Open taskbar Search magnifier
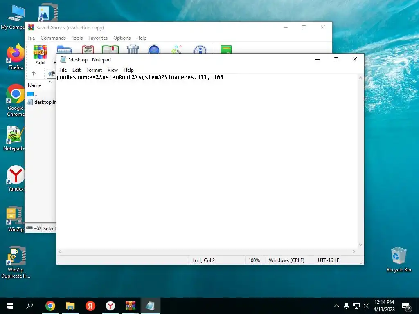This screenshot has width=419, height=314. [x=29, y=306]
